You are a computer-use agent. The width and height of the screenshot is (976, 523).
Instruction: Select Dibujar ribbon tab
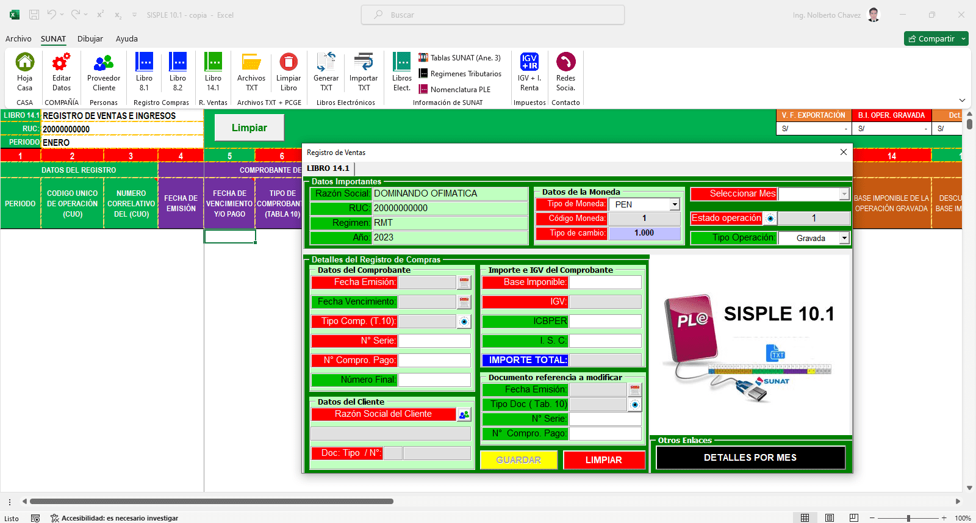point(90,38)
